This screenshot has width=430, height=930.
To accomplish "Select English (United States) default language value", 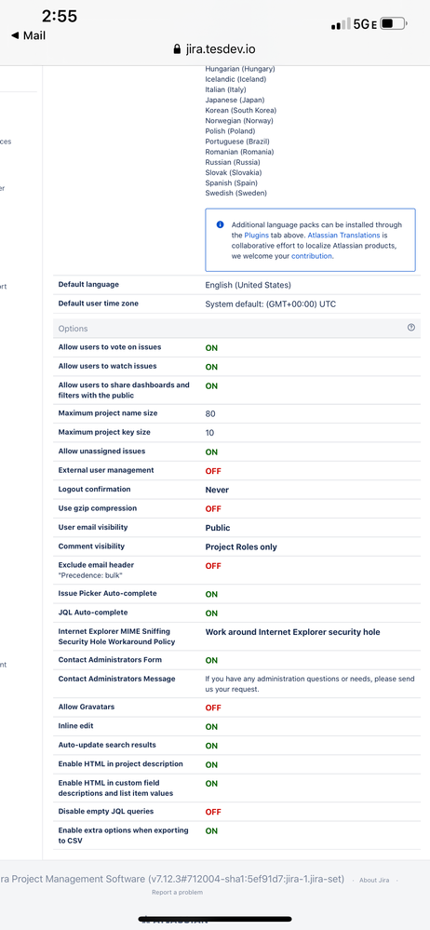I will pyautogui.click(x=248, y=285).
